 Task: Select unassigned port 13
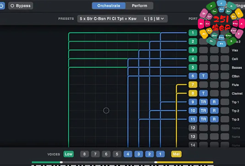193,137
